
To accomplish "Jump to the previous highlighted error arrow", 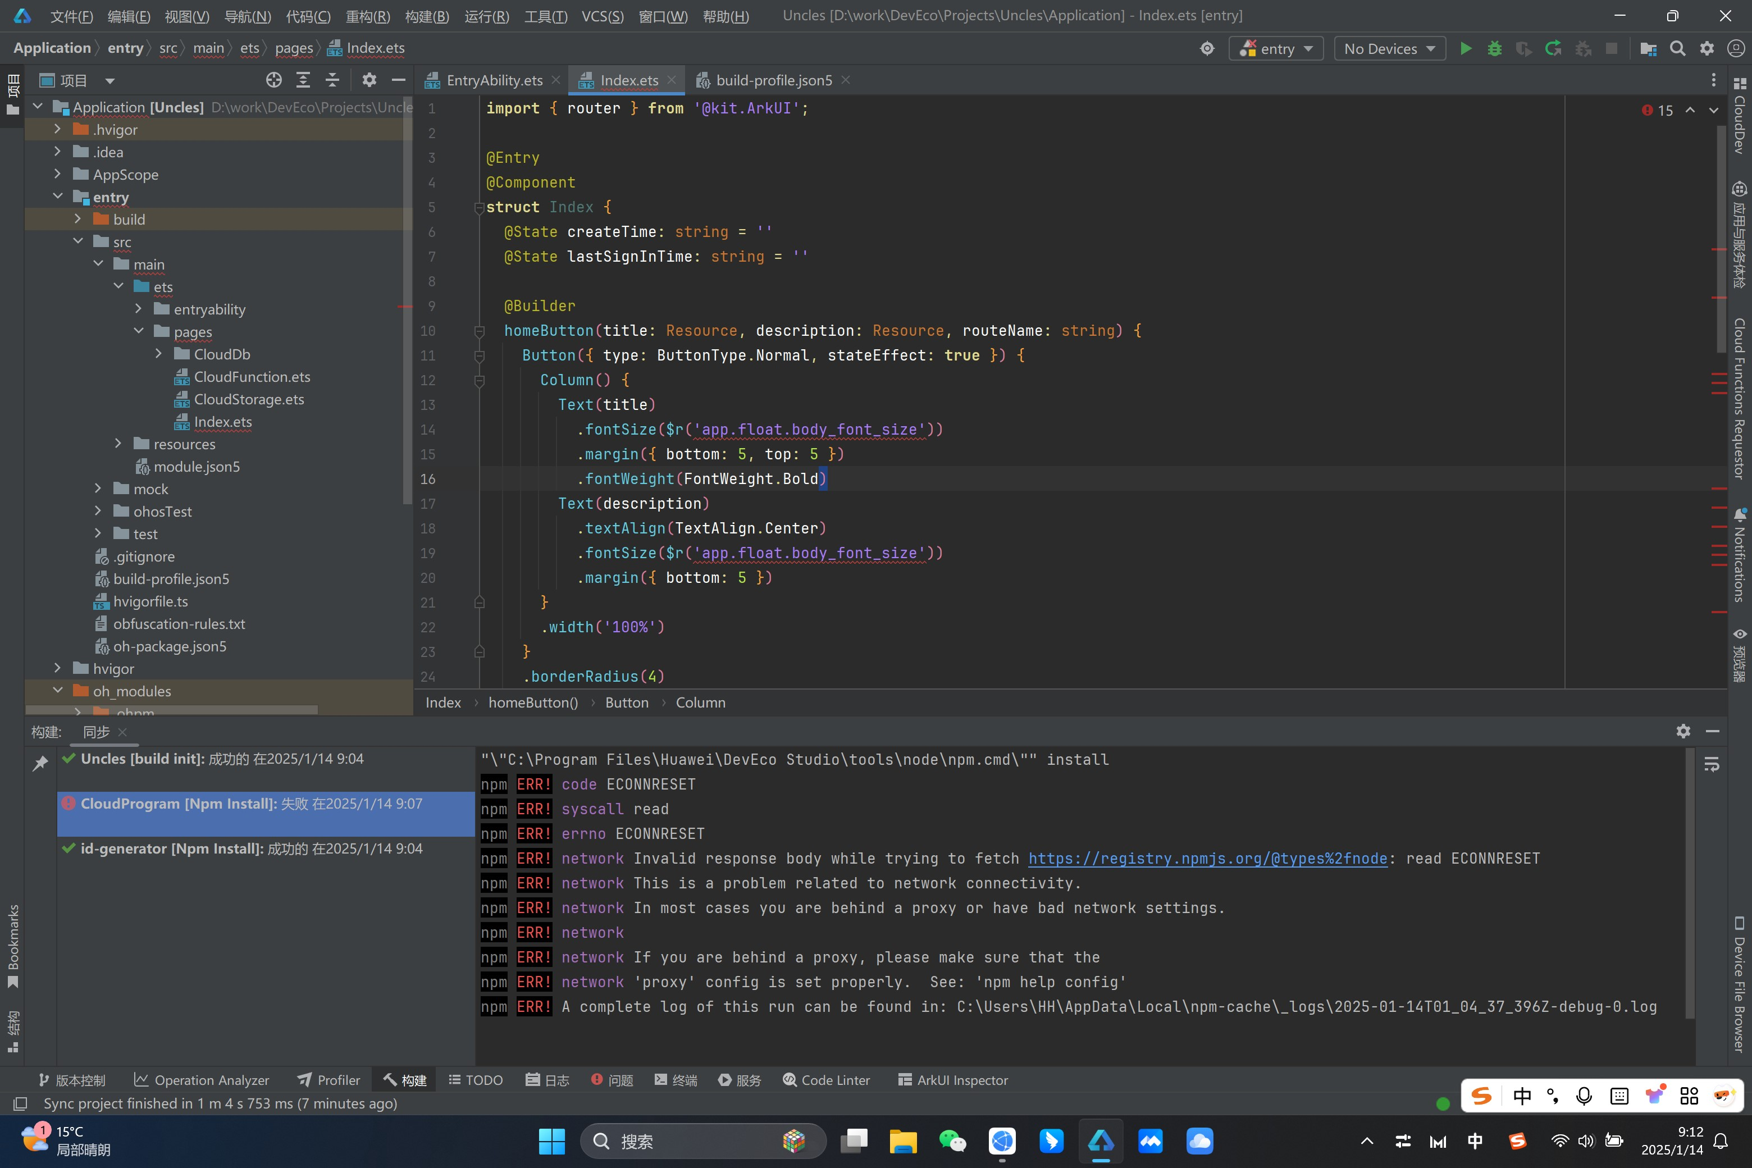I will click(1690, 109).
